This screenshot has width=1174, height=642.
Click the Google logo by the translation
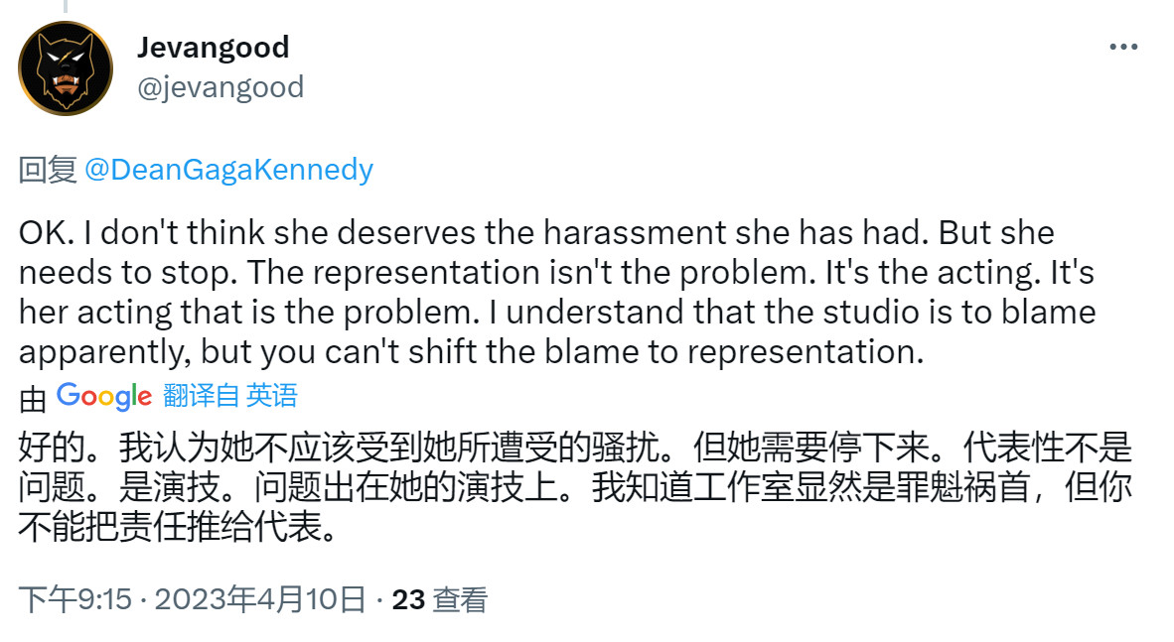(x=104, y=397)
